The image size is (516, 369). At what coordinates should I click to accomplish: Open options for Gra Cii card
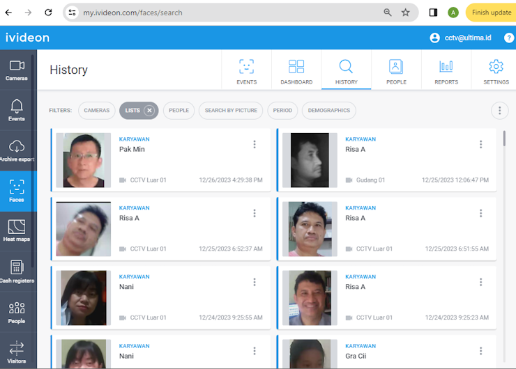point(481,351)
